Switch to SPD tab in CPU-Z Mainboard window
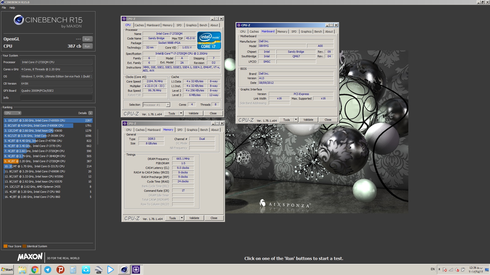The image size is (490, 275). tap(294, 32)
